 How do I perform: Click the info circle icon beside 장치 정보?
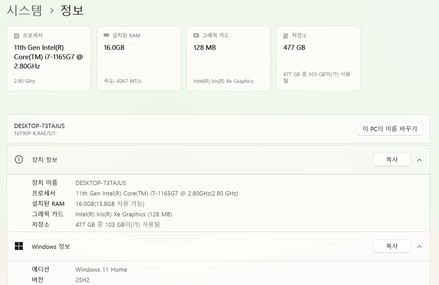(x=19, y=160)
